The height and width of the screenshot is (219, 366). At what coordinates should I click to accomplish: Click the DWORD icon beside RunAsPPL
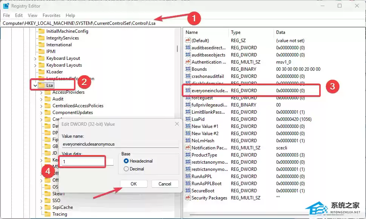(x=188, y=176)
